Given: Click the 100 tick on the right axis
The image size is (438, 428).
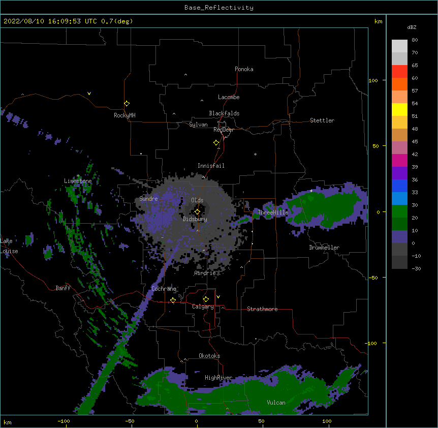Looking at the screenshot, I should pyautogui.click(x=373, y=80).
